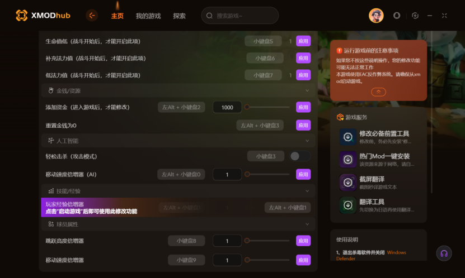Viewport: 465px width, 278px height.
Task: Click the 搜索游戏 search field
Action: pos(240,16)
